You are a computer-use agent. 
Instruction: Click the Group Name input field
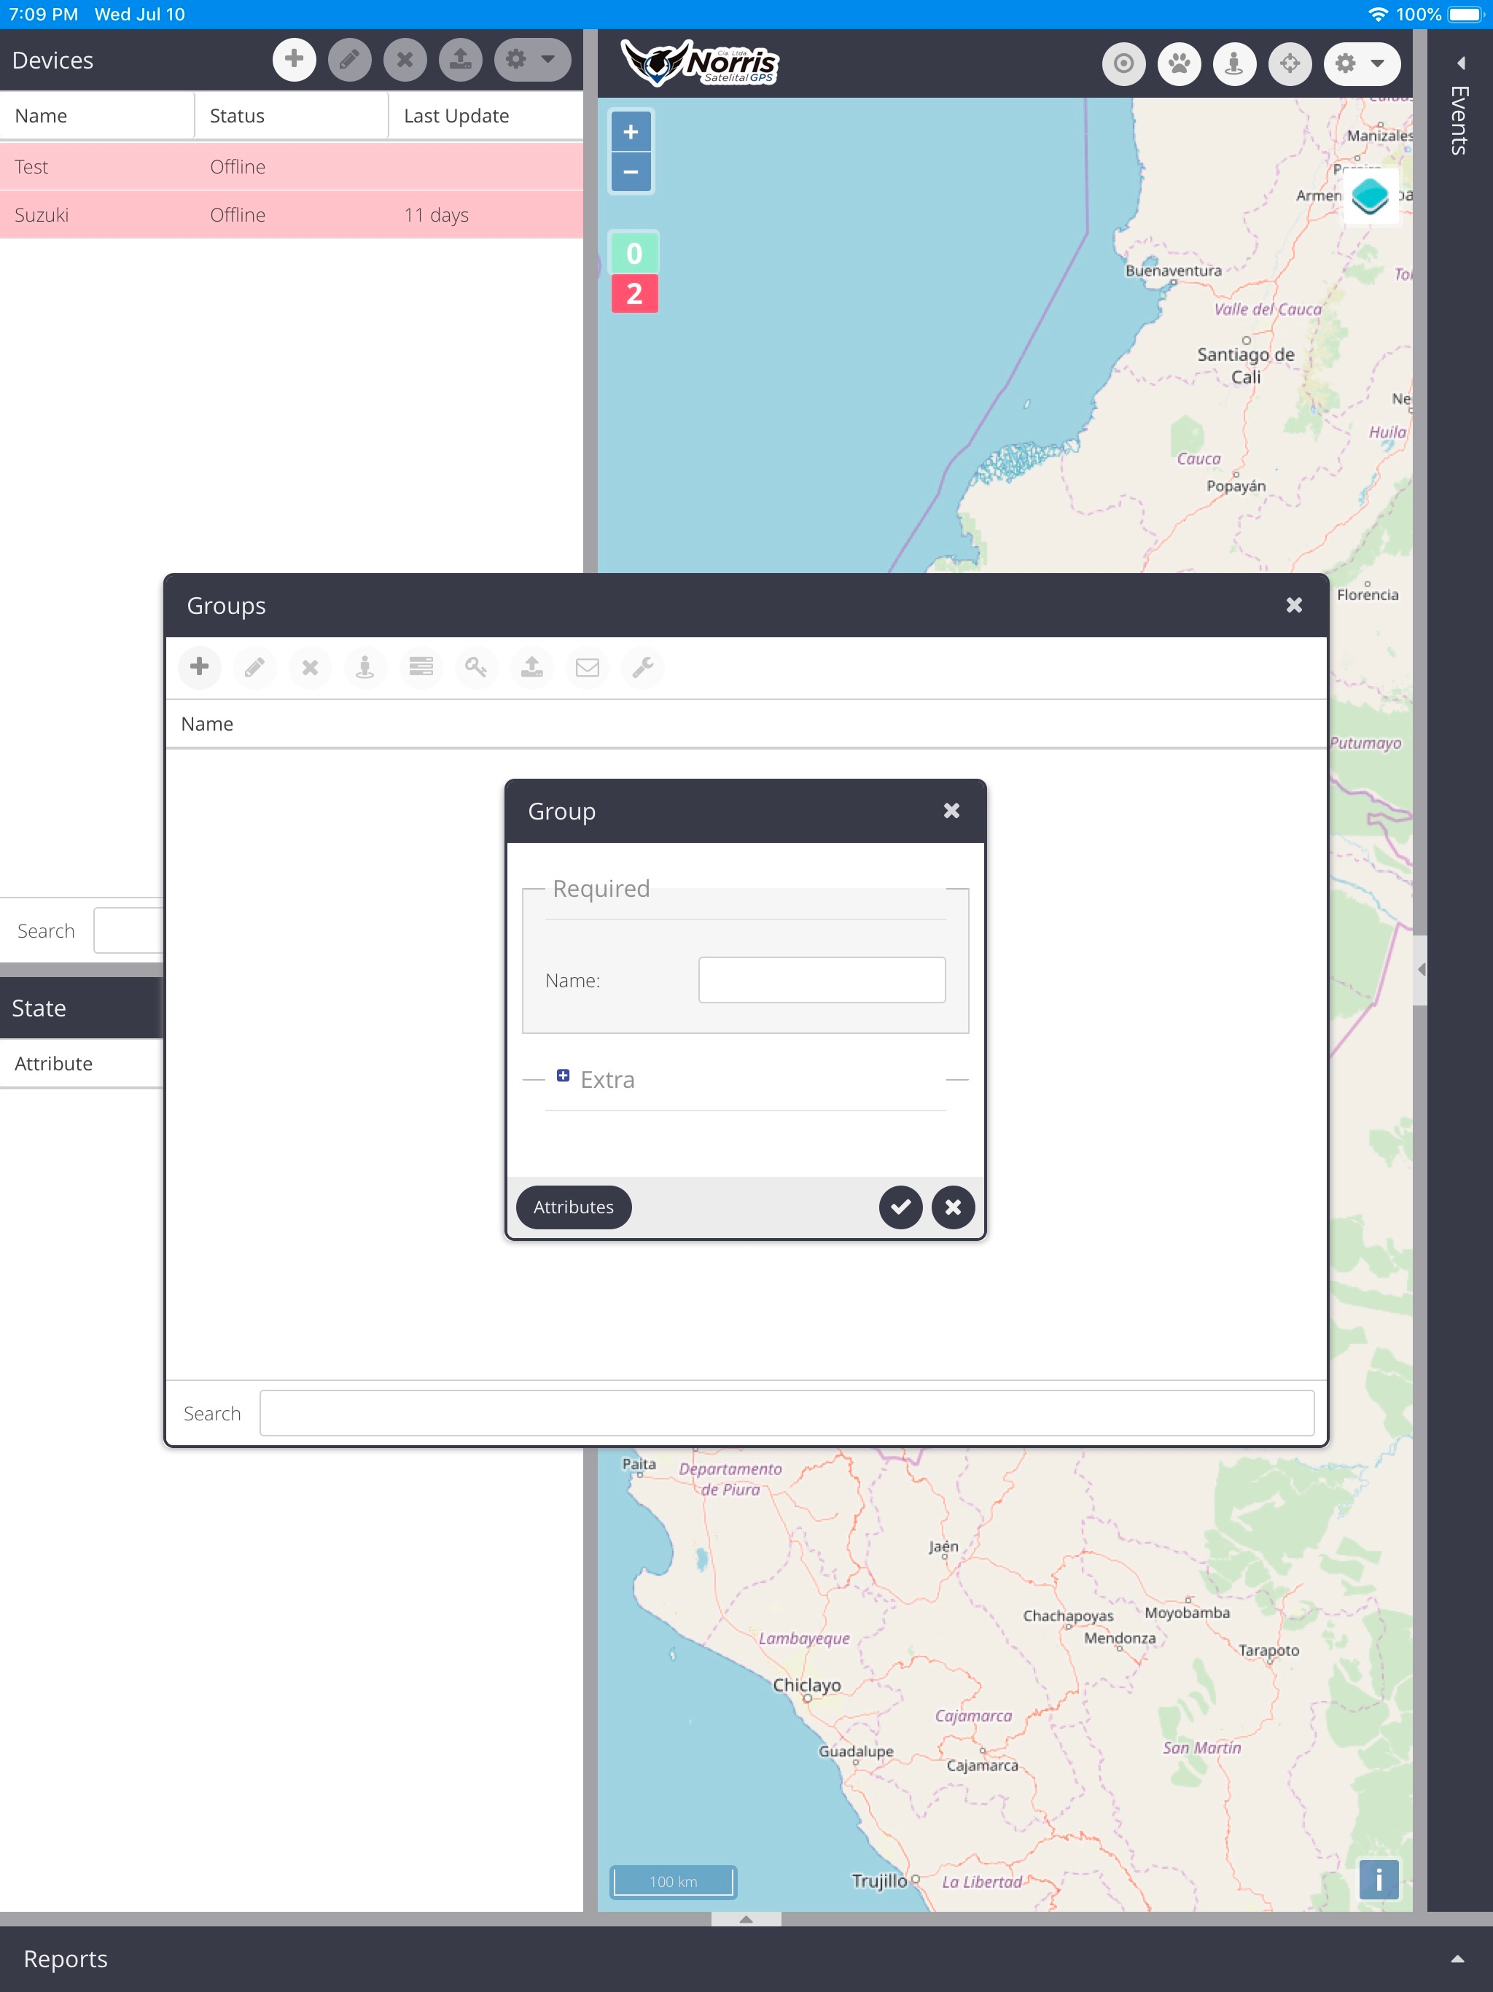point(822,980)
